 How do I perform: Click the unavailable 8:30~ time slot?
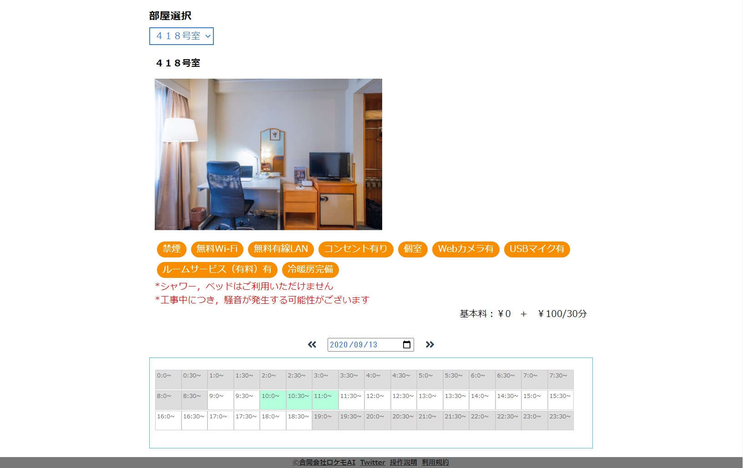pyautogui.click(x=194, y=400)
